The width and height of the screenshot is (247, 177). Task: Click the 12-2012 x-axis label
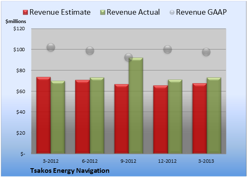(x=167, y=161)
